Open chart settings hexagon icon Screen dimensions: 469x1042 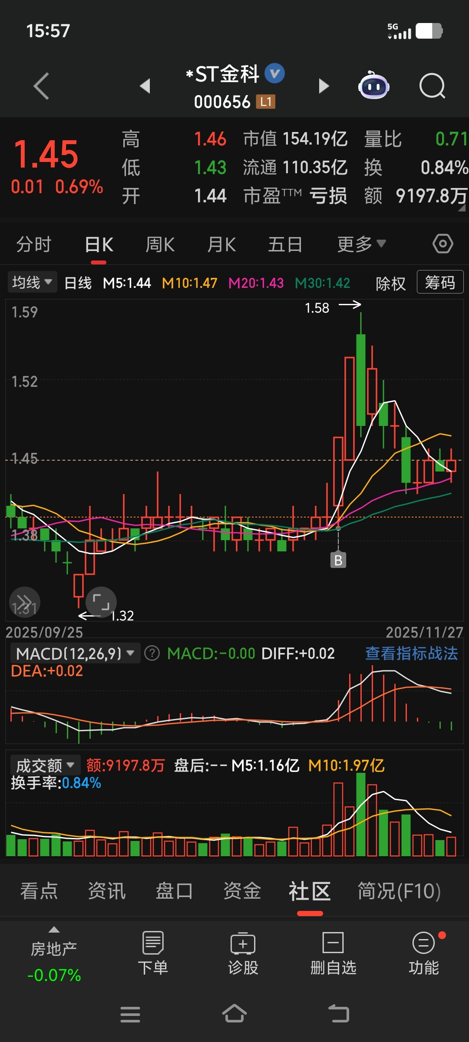(x=443, y=244)
